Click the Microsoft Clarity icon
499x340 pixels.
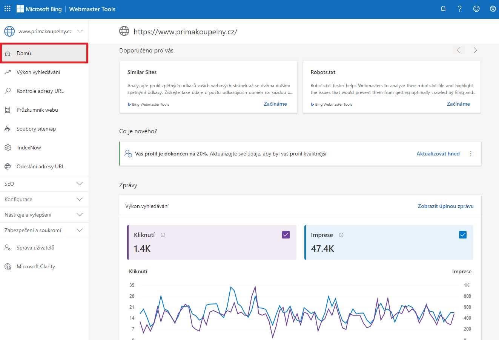(8, 266)
